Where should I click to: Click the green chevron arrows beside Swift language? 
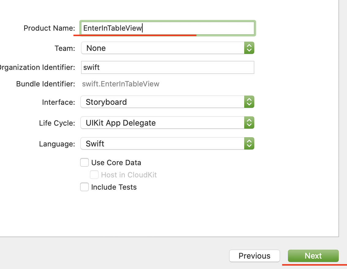[x=249, y=144]
